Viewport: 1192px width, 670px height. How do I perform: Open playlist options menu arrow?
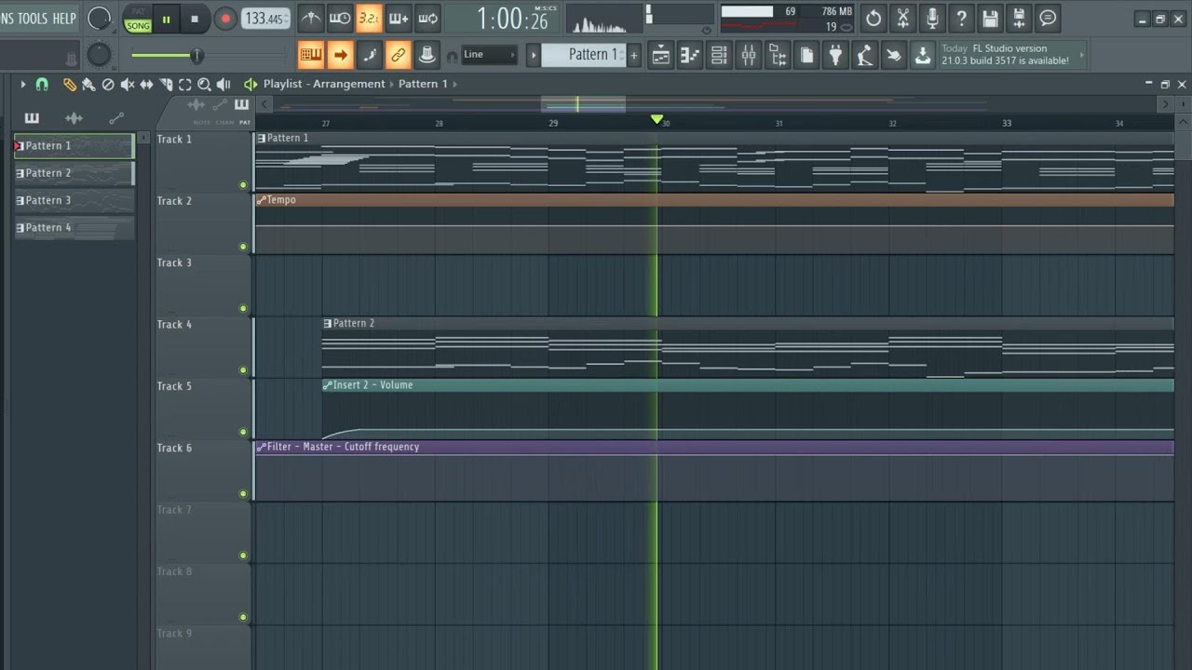click(x=22, y=85)
